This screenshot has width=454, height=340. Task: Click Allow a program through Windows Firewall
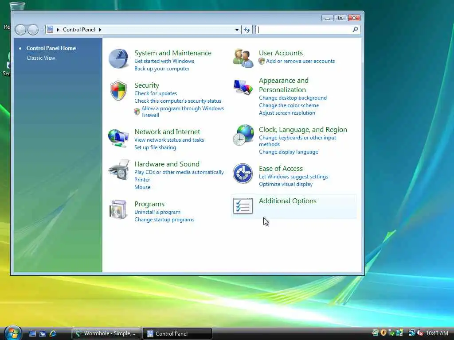(182, 112)
